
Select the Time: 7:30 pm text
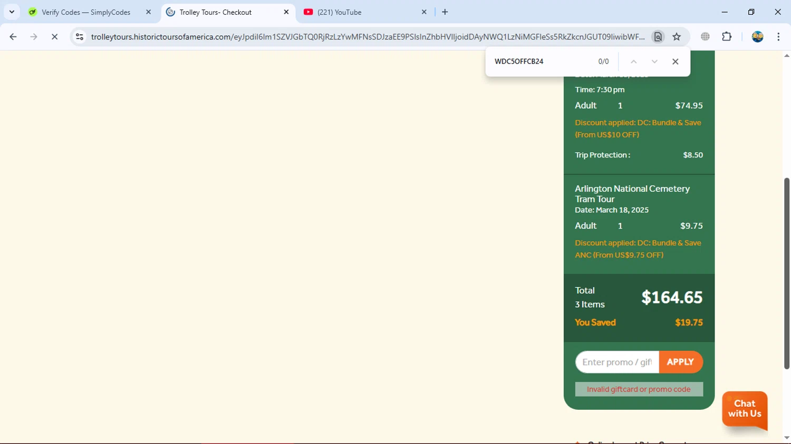[600, 90]
